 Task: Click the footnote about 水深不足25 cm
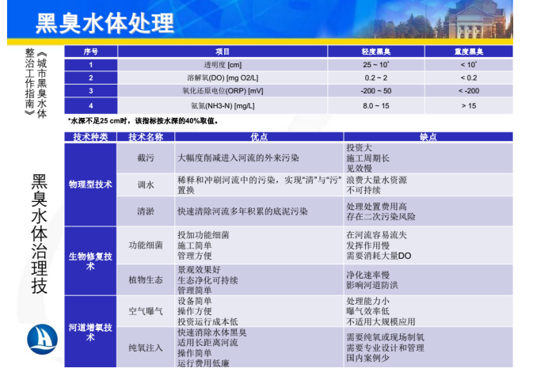point(143,121)
